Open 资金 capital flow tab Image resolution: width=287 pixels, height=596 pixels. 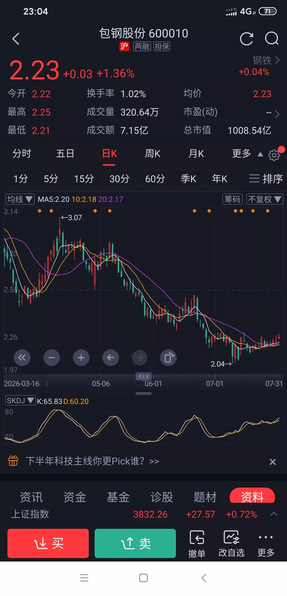[75, 497]
